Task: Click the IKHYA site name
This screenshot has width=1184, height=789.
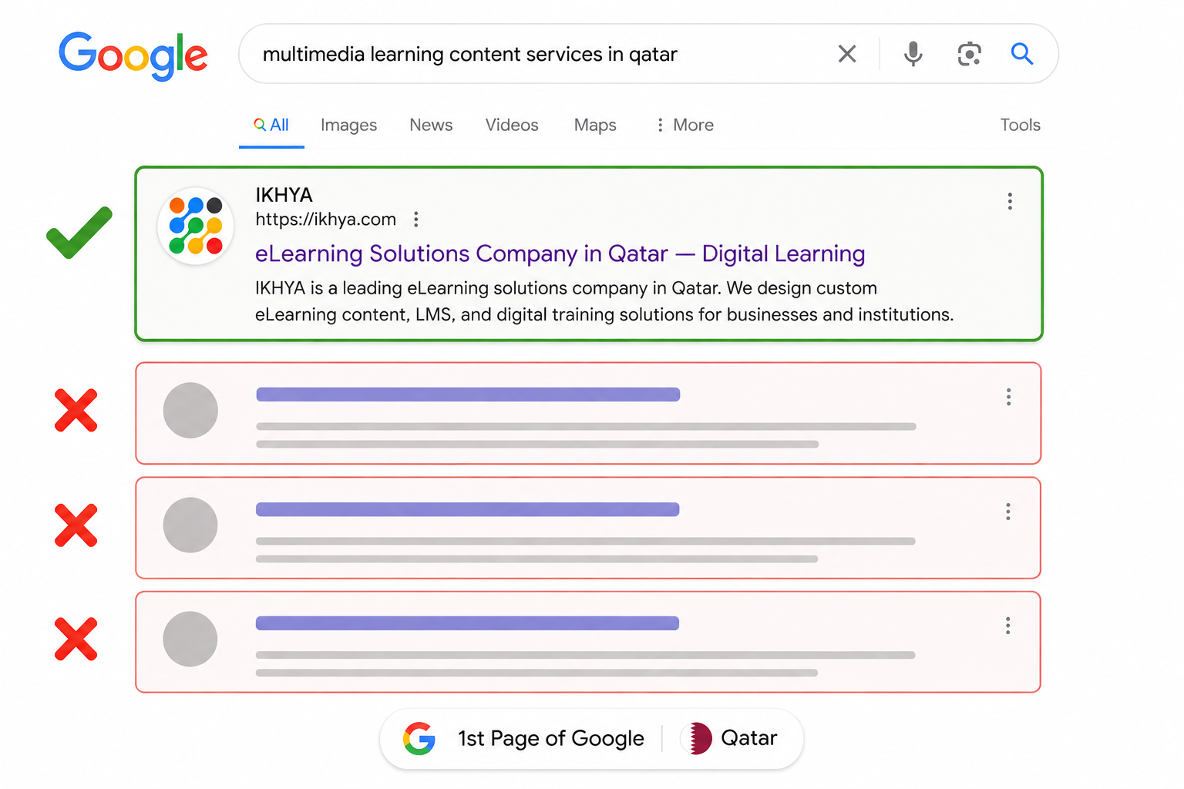Action: click(x=284, y=195)
